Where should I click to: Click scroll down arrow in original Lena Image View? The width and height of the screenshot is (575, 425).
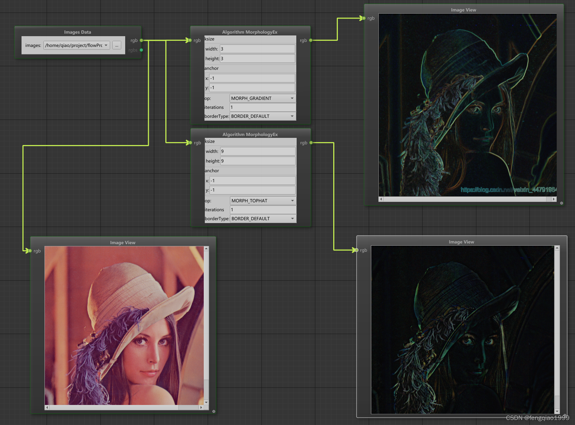click(206, 402)
